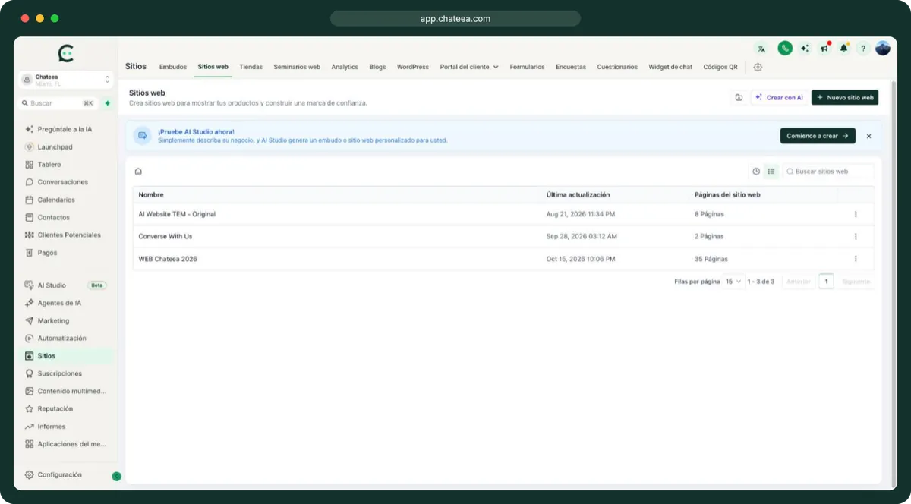Open the language translation icon
Viewport: 911px width, 504px height.
point(761,49)
